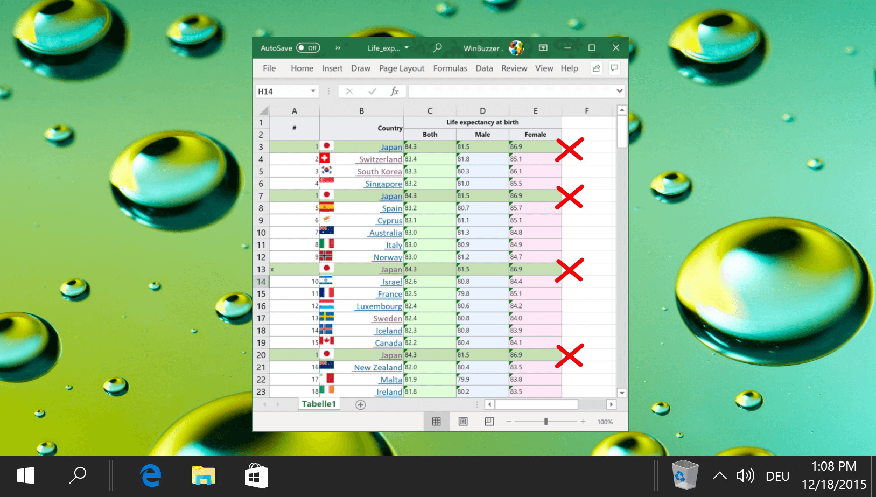Image resolution: width=876 pixels, height=497 pixels.
Task: Open the Comments panel icon
Action: click(614, 68)
